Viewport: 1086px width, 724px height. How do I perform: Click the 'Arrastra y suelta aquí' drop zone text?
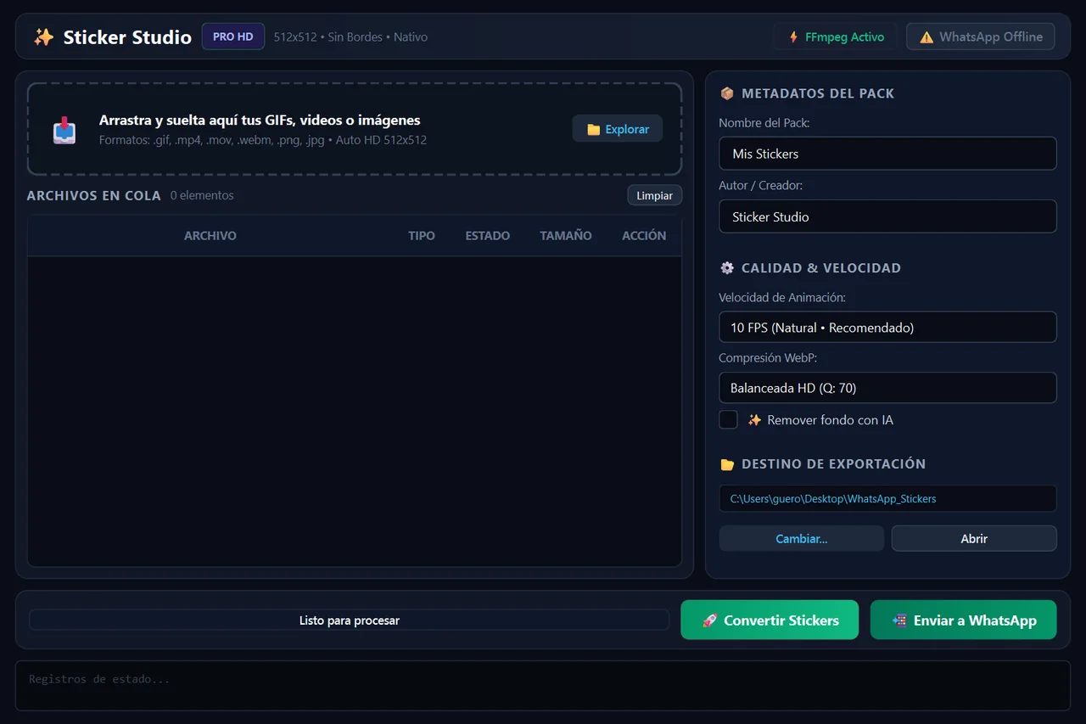point(260,121)
